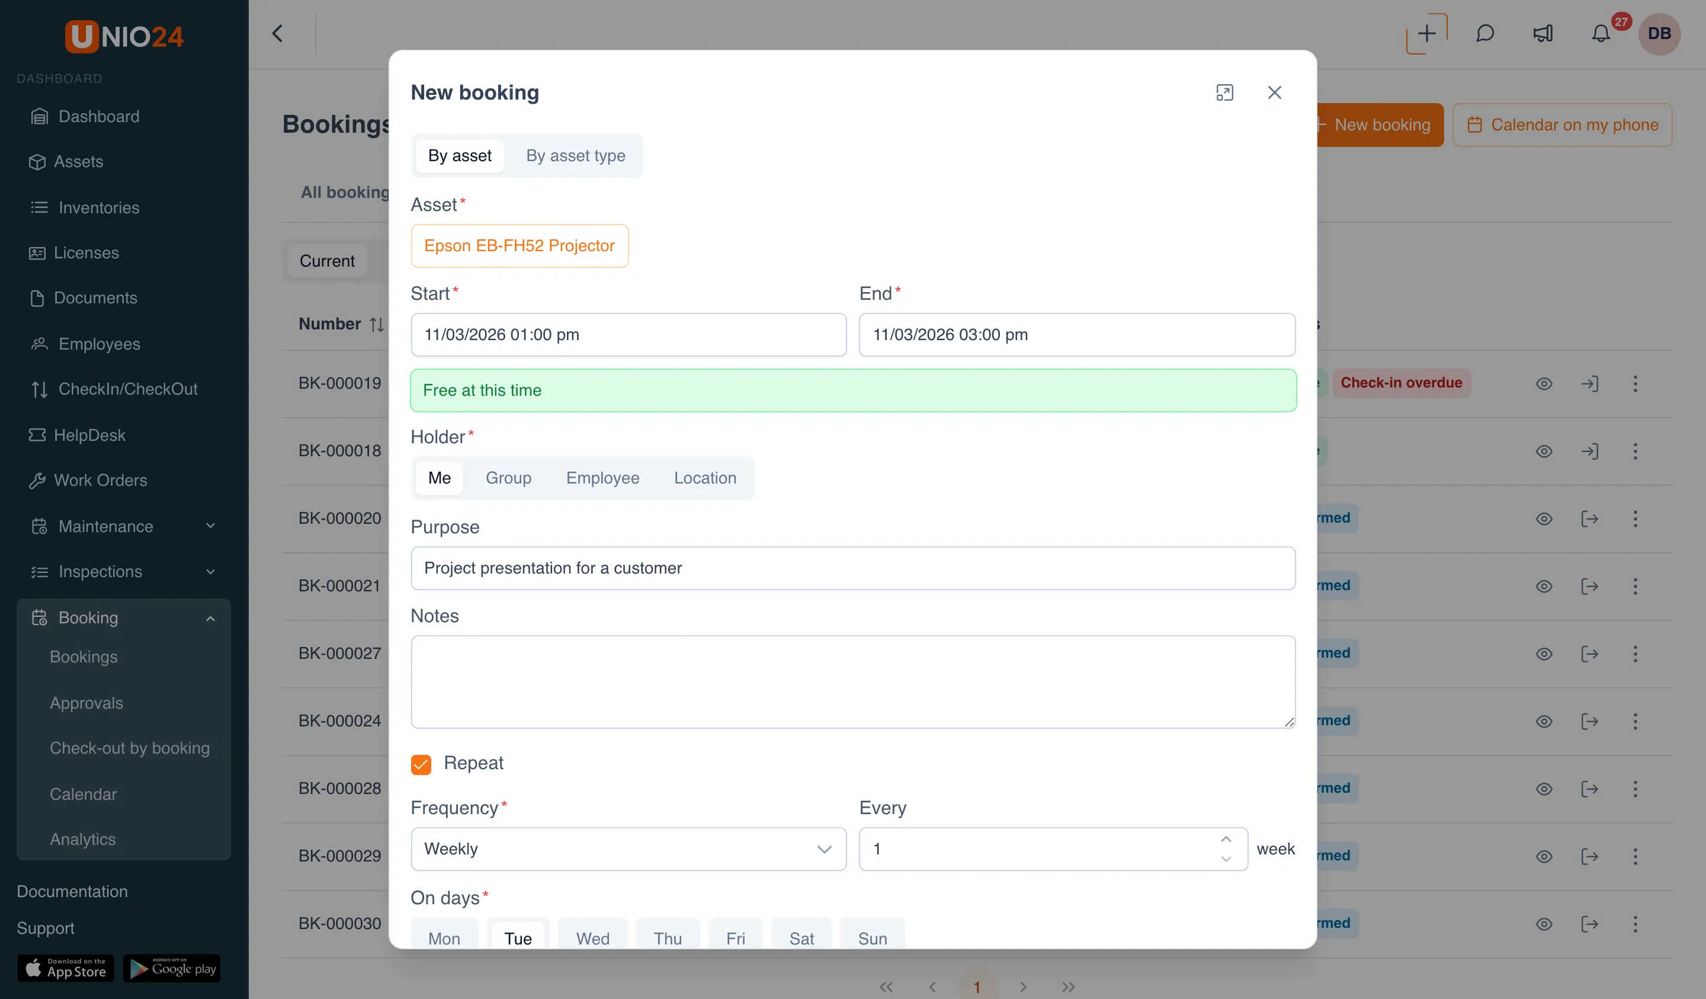The height and width of the screenshot is (999, 1706).
Task: Open the quick add plus icon
Action: click(1426, 33)
